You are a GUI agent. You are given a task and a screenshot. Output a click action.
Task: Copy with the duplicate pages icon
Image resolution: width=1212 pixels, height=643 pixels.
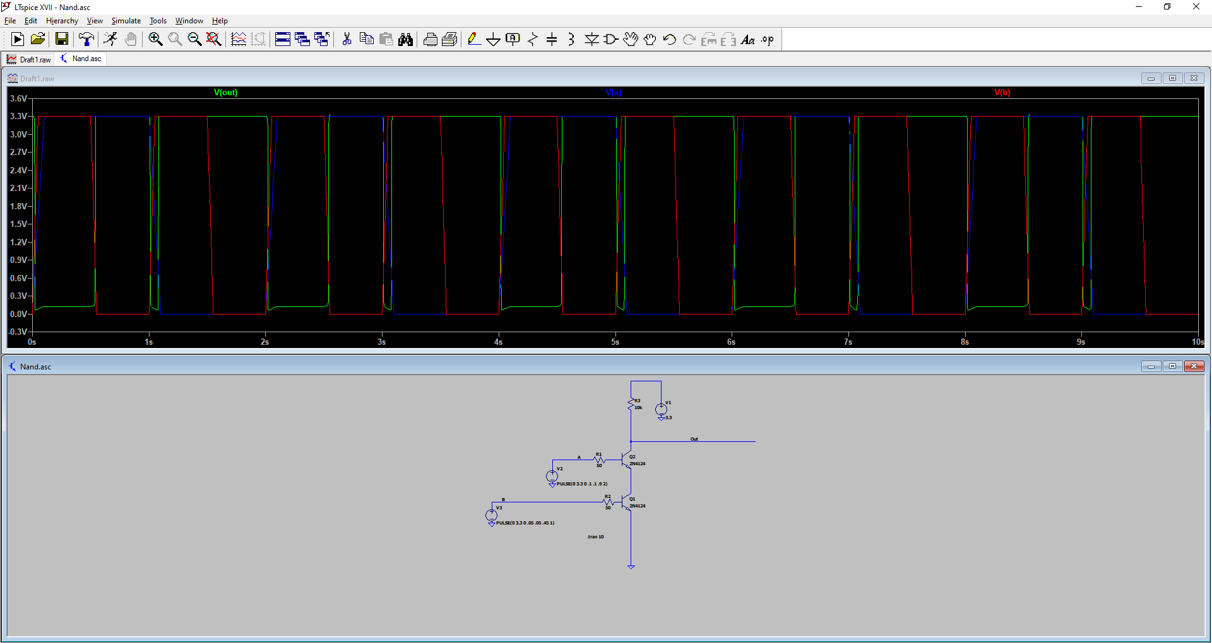point(366,39)
